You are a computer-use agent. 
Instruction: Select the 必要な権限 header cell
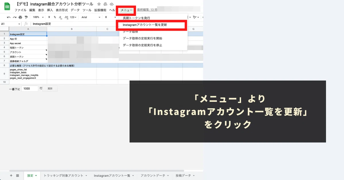(28, 66)
